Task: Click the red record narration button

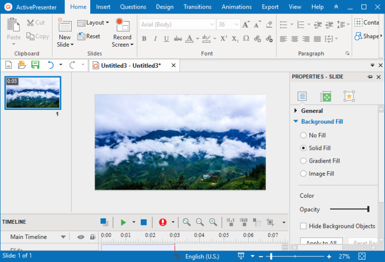Action: (x=162, y=222)
